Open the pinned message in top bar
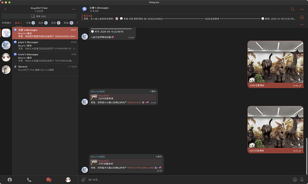This screenshot has width=308, height=184. tap(190, 17)
